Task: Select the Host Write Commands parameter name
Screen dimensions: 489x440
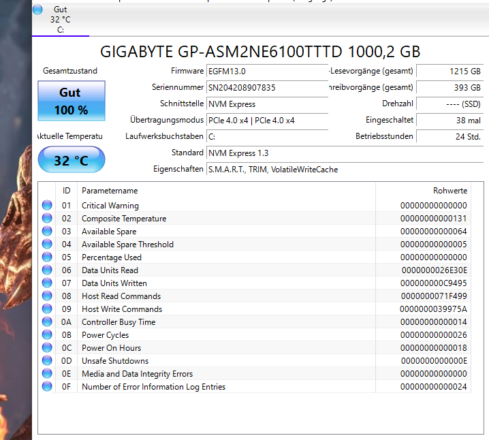Action: (122, 309)
